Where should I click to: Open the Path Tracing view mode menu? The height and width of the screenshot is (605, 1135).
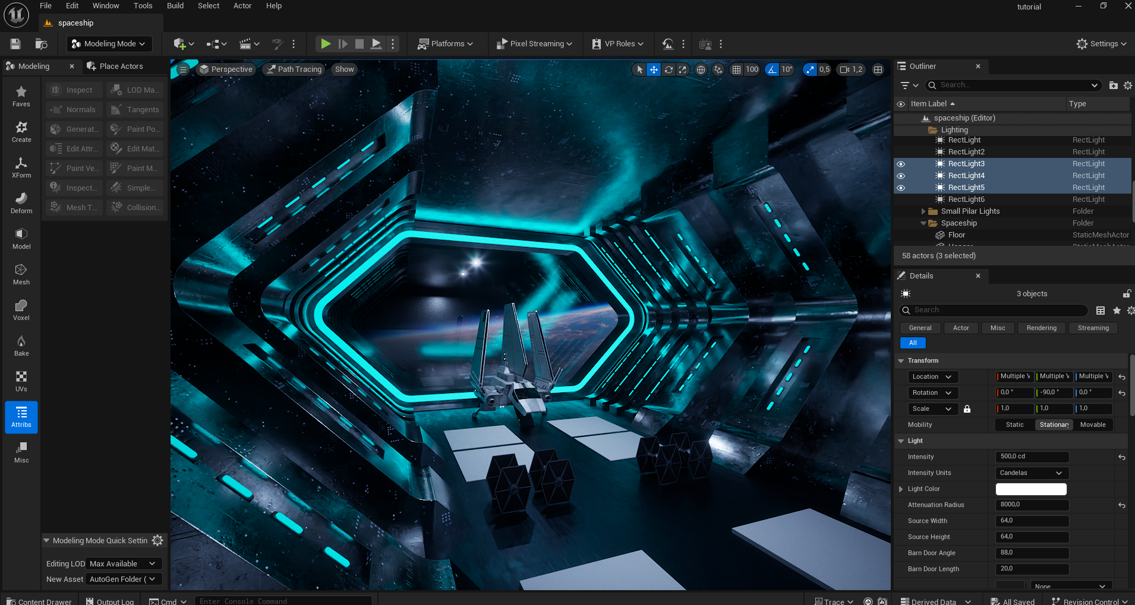[294, 69]
